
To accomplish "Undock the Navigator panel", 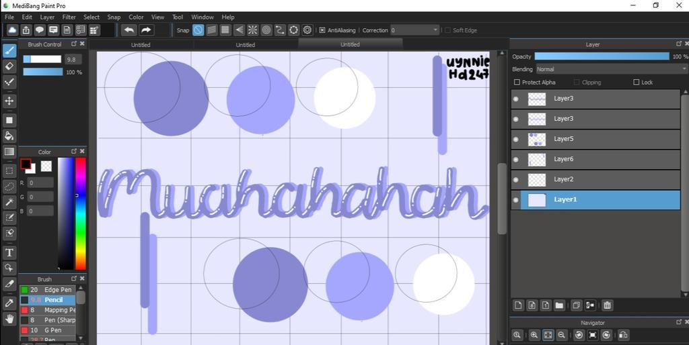I will 679,322.
